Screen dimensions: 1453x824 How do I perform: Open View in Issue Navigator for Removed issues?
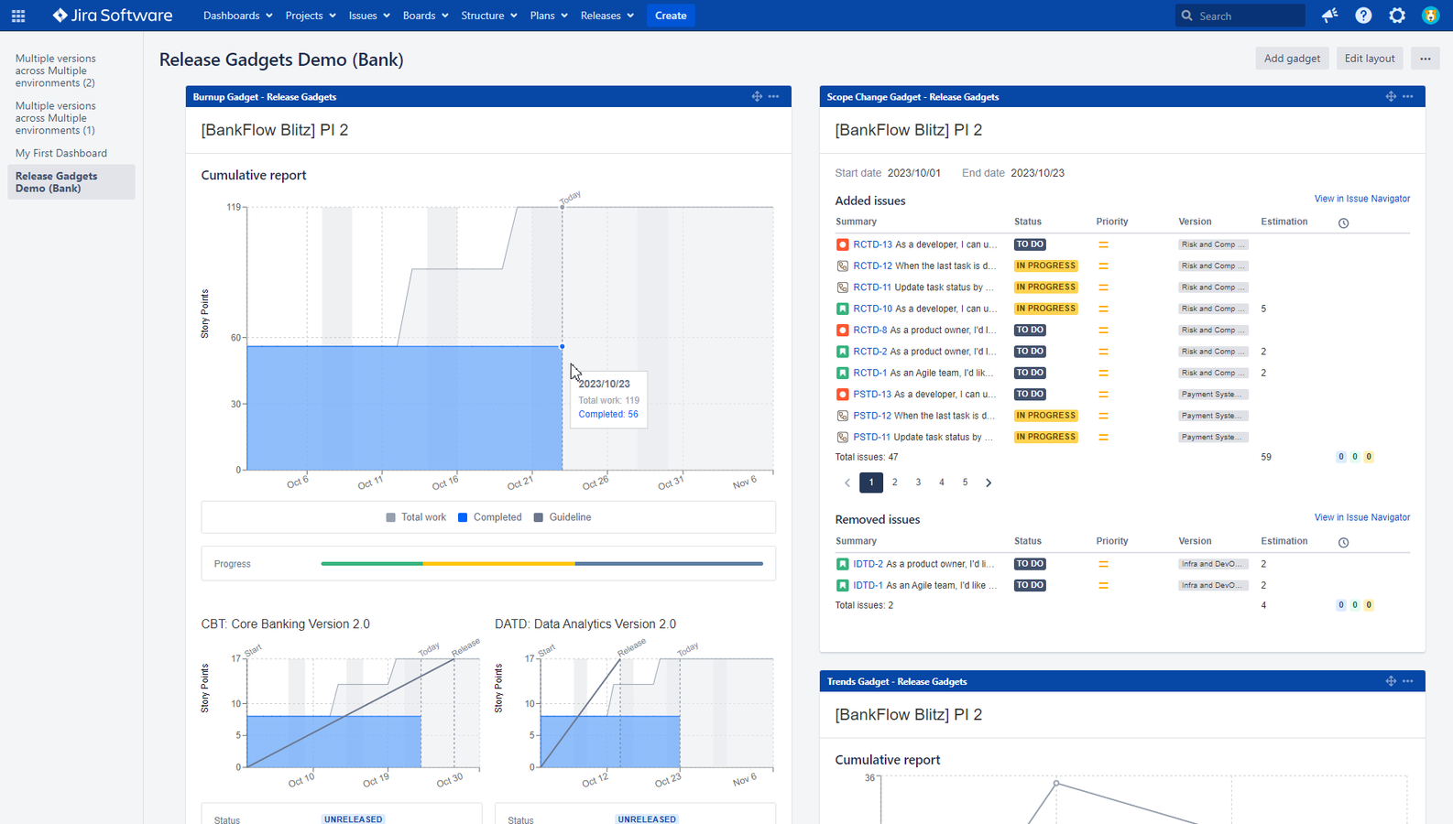pos(1362,517)
